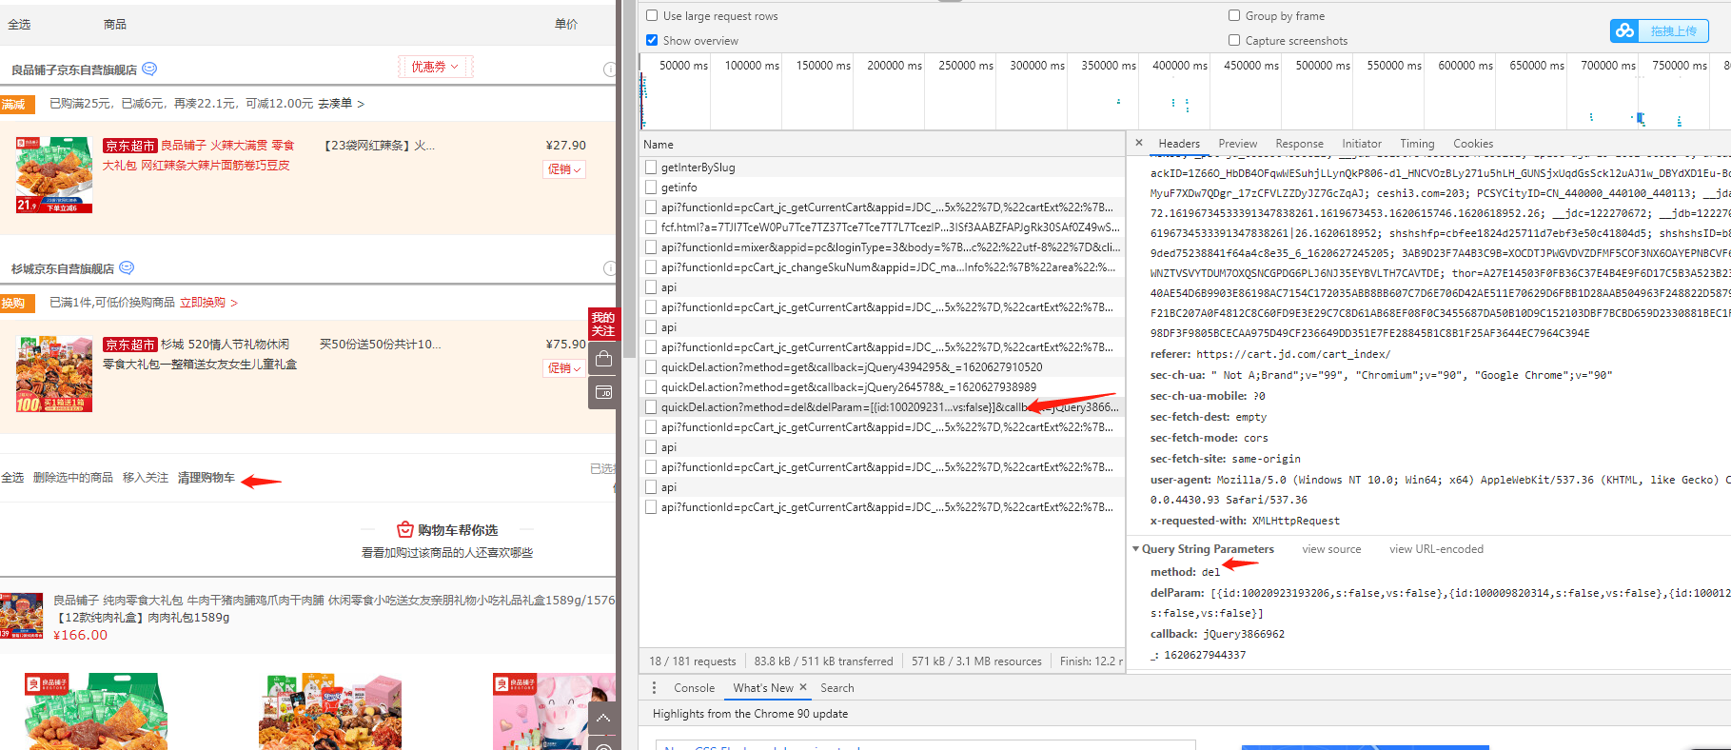Switch to the Response tab
The image size is (1731, 750).
[x=1299, y=144]
